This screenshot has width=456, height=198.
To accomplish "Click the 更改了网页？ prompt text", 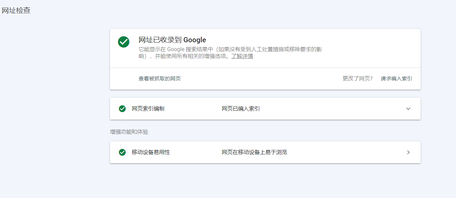I will (358, 78).
